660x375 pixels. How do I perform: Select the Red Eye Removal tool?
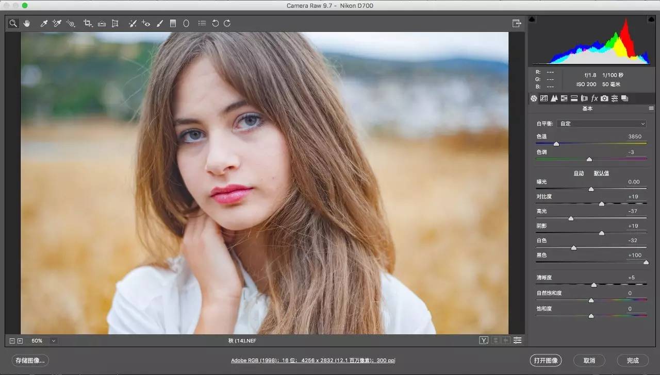coord(146,23)
